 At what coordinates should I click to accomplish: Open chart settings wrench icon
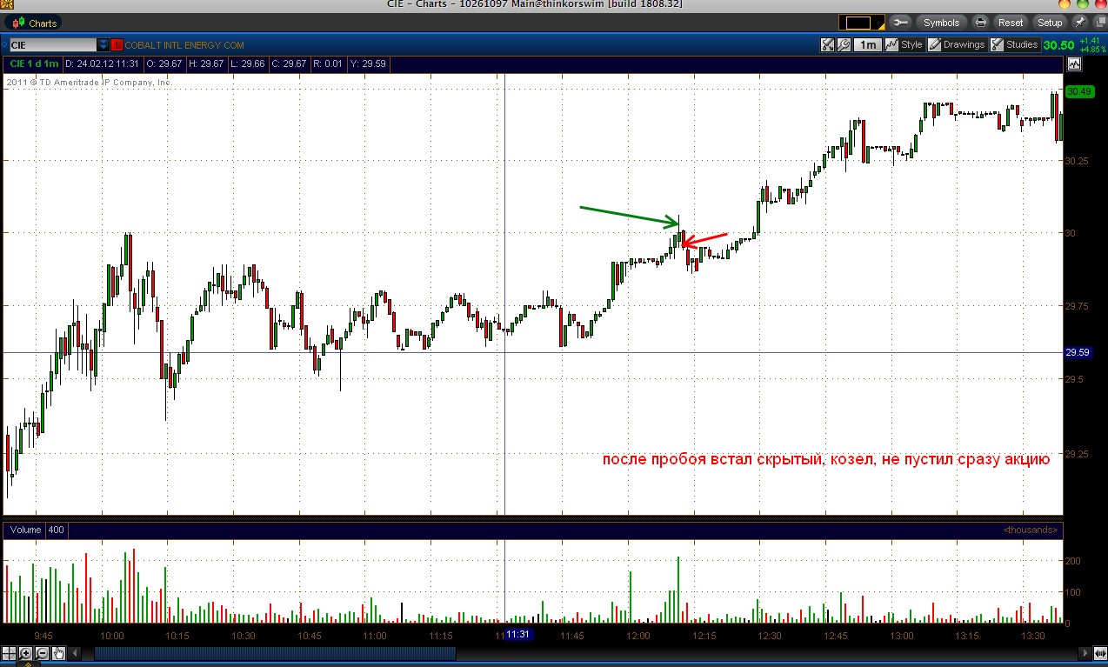pos(844,45)
